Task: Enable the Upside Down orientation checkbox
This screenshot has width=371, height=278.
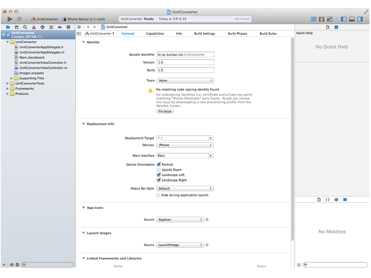Action: (x=158, y=170)
